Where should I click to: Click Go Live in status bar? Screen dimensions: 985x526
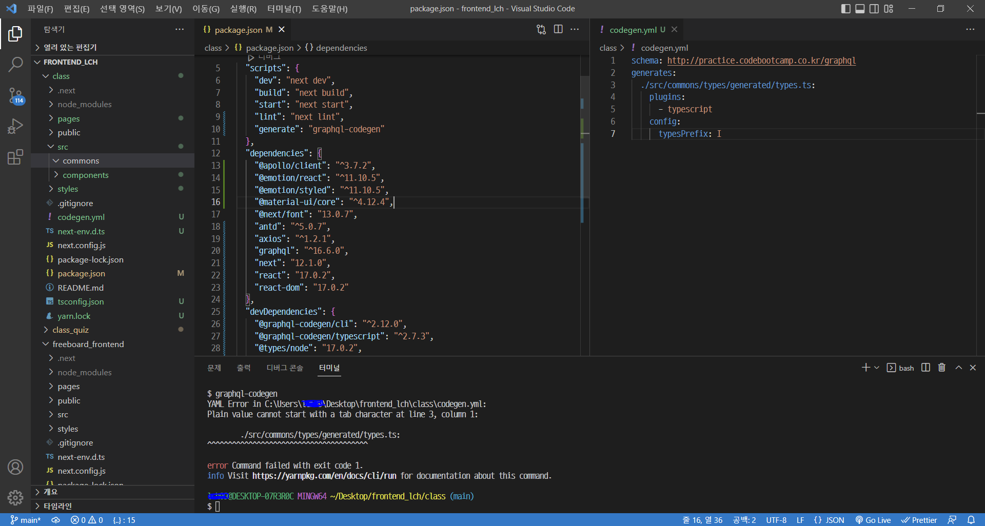873,520
